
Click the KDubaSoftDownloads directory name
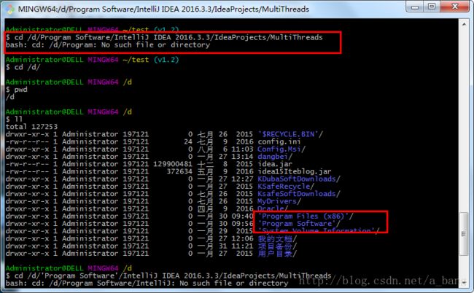point(299,179)
